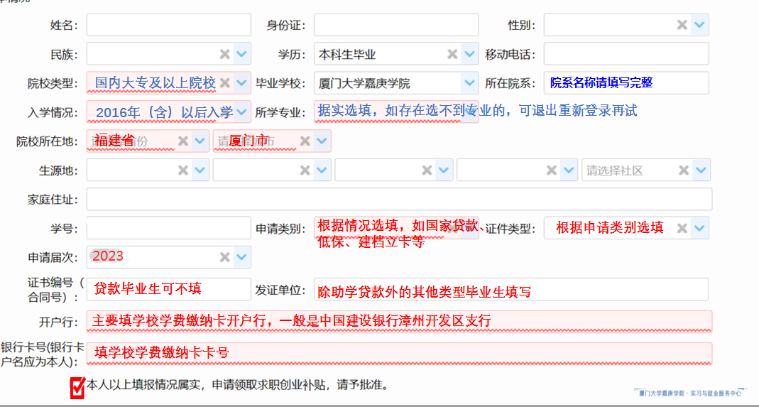Clear 本科生毕业 in the 学历 field
Image resolution: width=759 pixels, height=407 pixels.
point(452,54)
